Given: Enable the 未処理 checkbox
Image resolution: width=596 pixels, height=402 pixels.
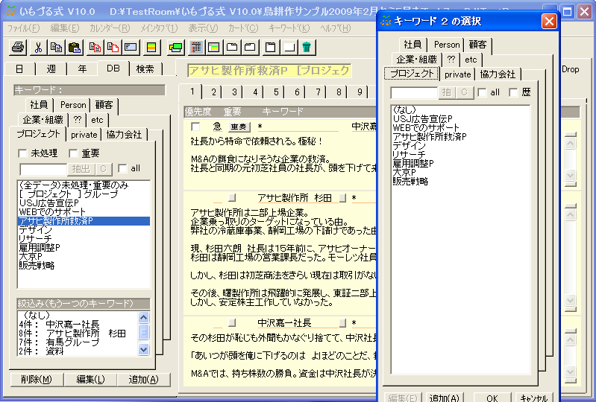Looking at the screenshot, I should [22, 153].
